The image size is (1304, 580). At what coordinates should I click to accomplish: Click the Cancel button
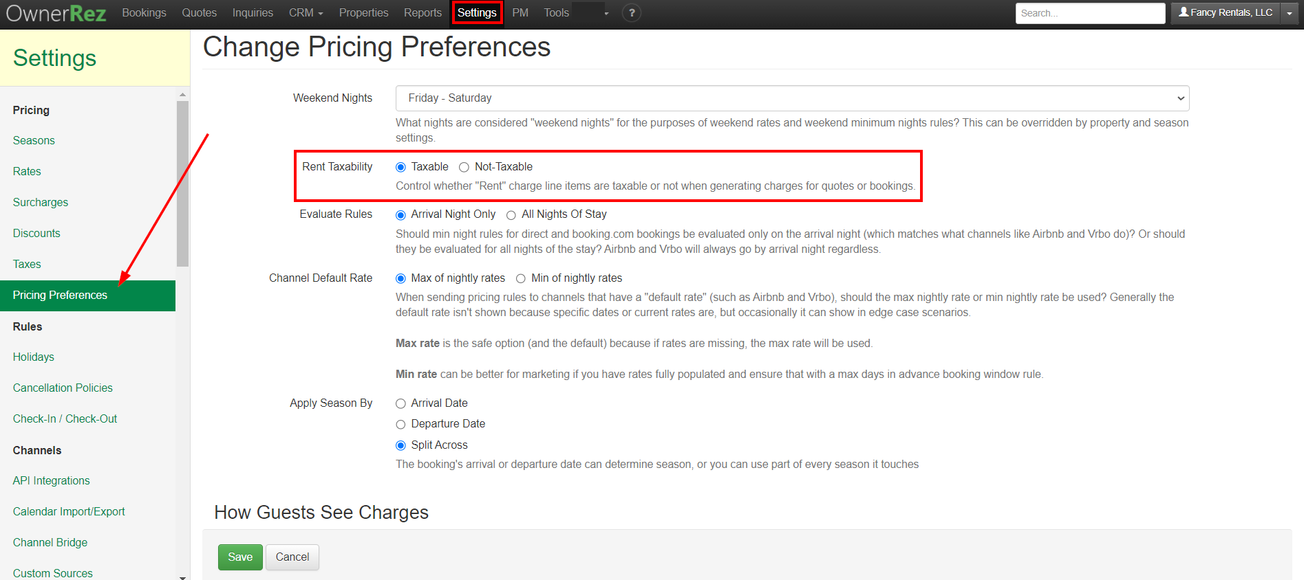tap(292, 557)
